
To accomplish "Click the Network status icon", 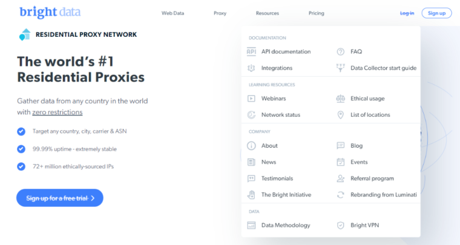I will coord(251,115).
